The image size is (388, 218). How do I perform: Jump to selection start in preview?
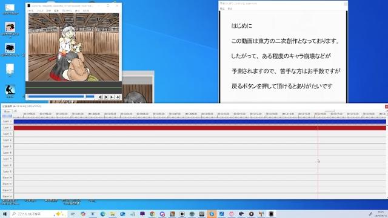click(112, 97)
